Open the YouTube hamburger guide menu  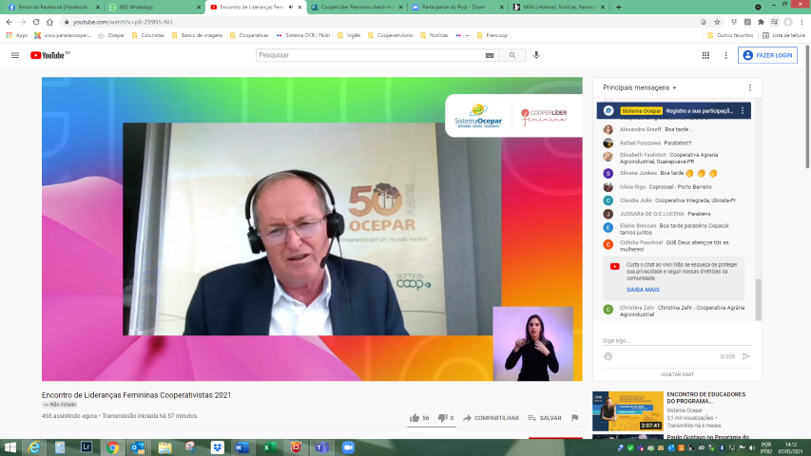click(15, 55)
